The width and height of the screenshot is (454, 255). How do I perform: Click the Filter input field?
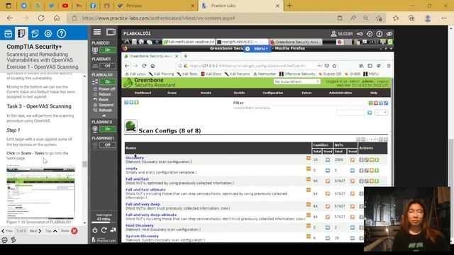306,103
